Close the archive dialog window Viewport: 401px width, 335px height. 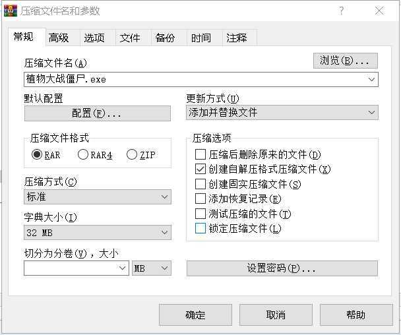coord(380,11)
